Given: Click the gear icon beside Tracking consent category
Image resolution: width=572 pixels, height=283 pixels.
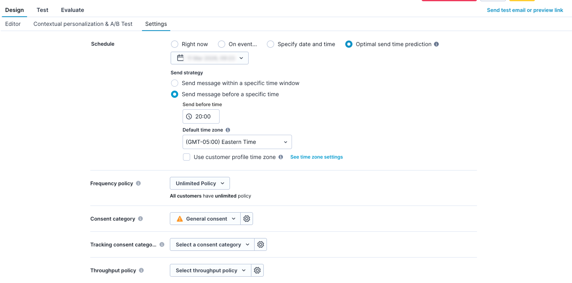Looking at the screenshot, I should [x=261, y=244].
